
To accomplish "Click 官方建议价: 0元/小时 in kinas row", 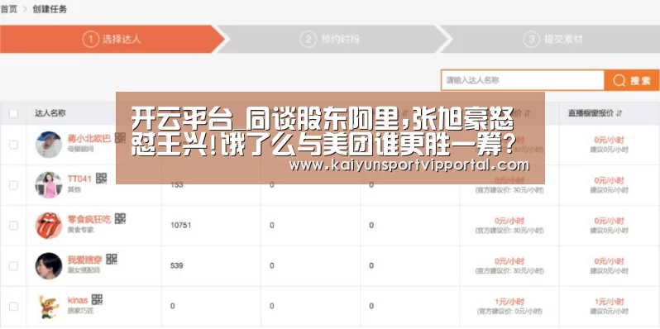I will click(x=510, y=312).
